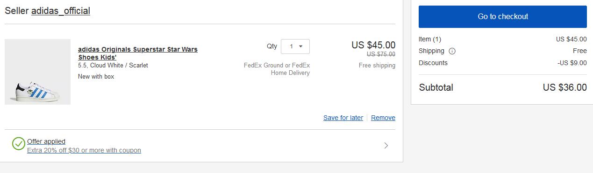Go to checkout
The image size is (593, 173).
click(x=503, y=17)
